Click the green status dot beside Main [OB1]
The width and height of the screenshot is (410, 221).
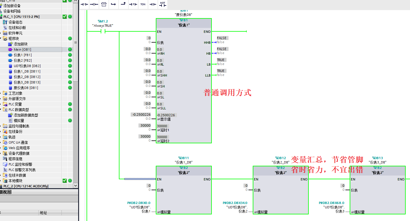coord(70,49)
